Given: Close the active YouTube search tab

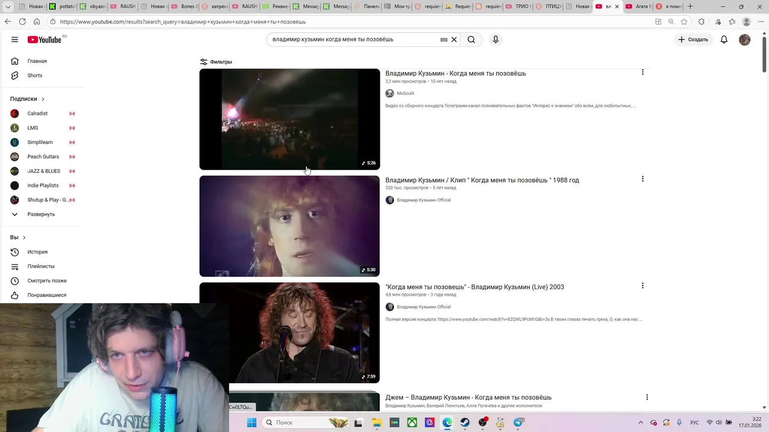Looking at the screenshot, I should 617,7.
